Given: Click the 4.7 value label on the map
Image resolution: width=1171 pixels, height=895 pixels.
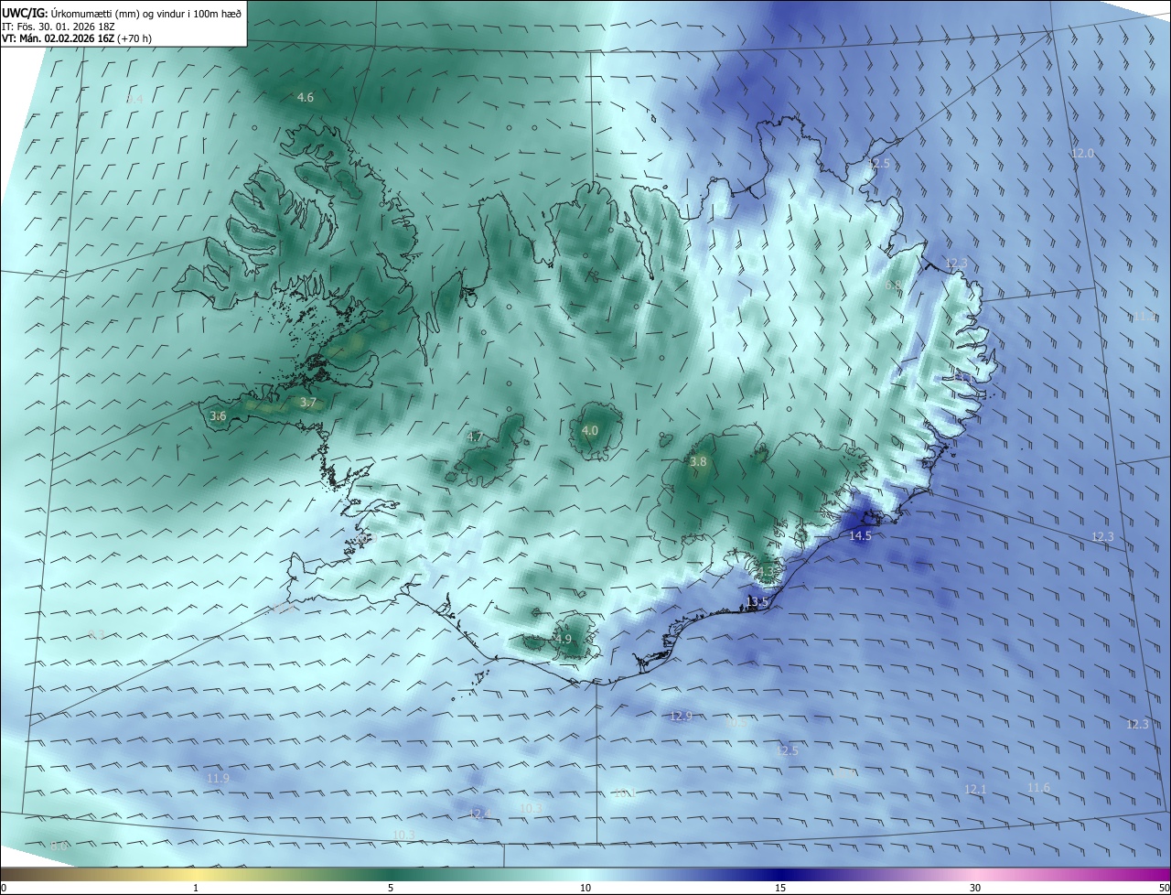Looking at the screenshot, I should (x=475, y=437).
